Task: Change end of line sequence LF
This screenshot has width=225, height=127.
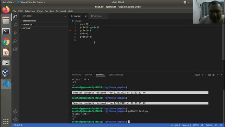Action: tap(202, 125)
